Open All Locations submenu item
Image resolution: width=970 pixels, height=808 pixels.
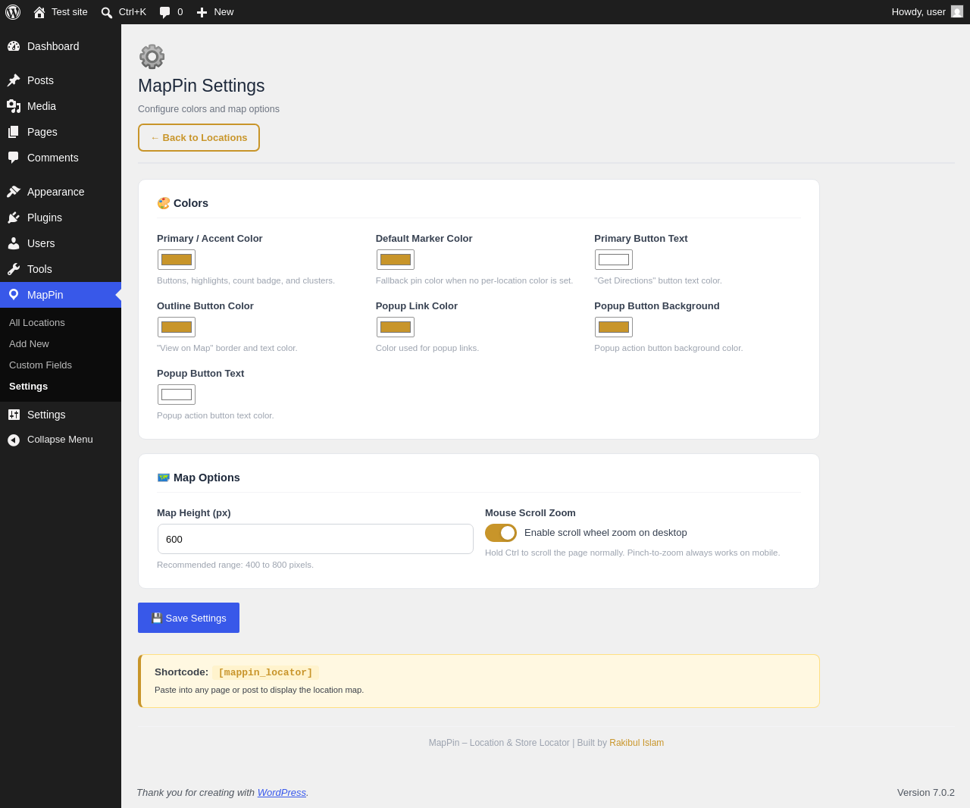[61, 323]
